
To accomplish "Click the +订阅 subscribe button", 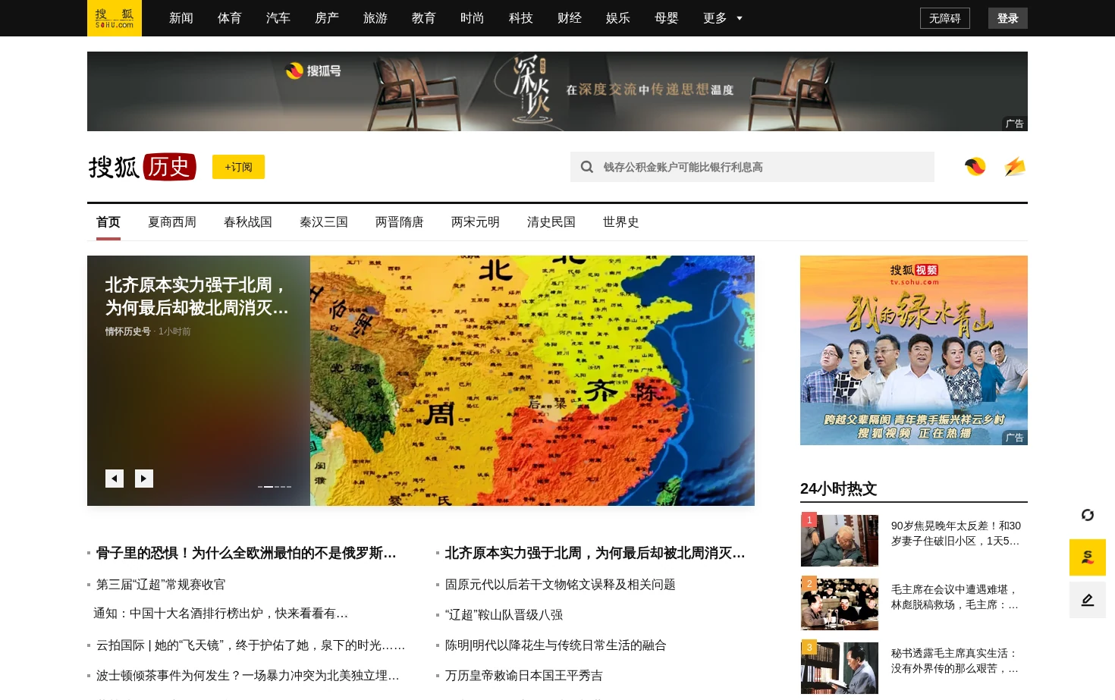I will point(238,167).
